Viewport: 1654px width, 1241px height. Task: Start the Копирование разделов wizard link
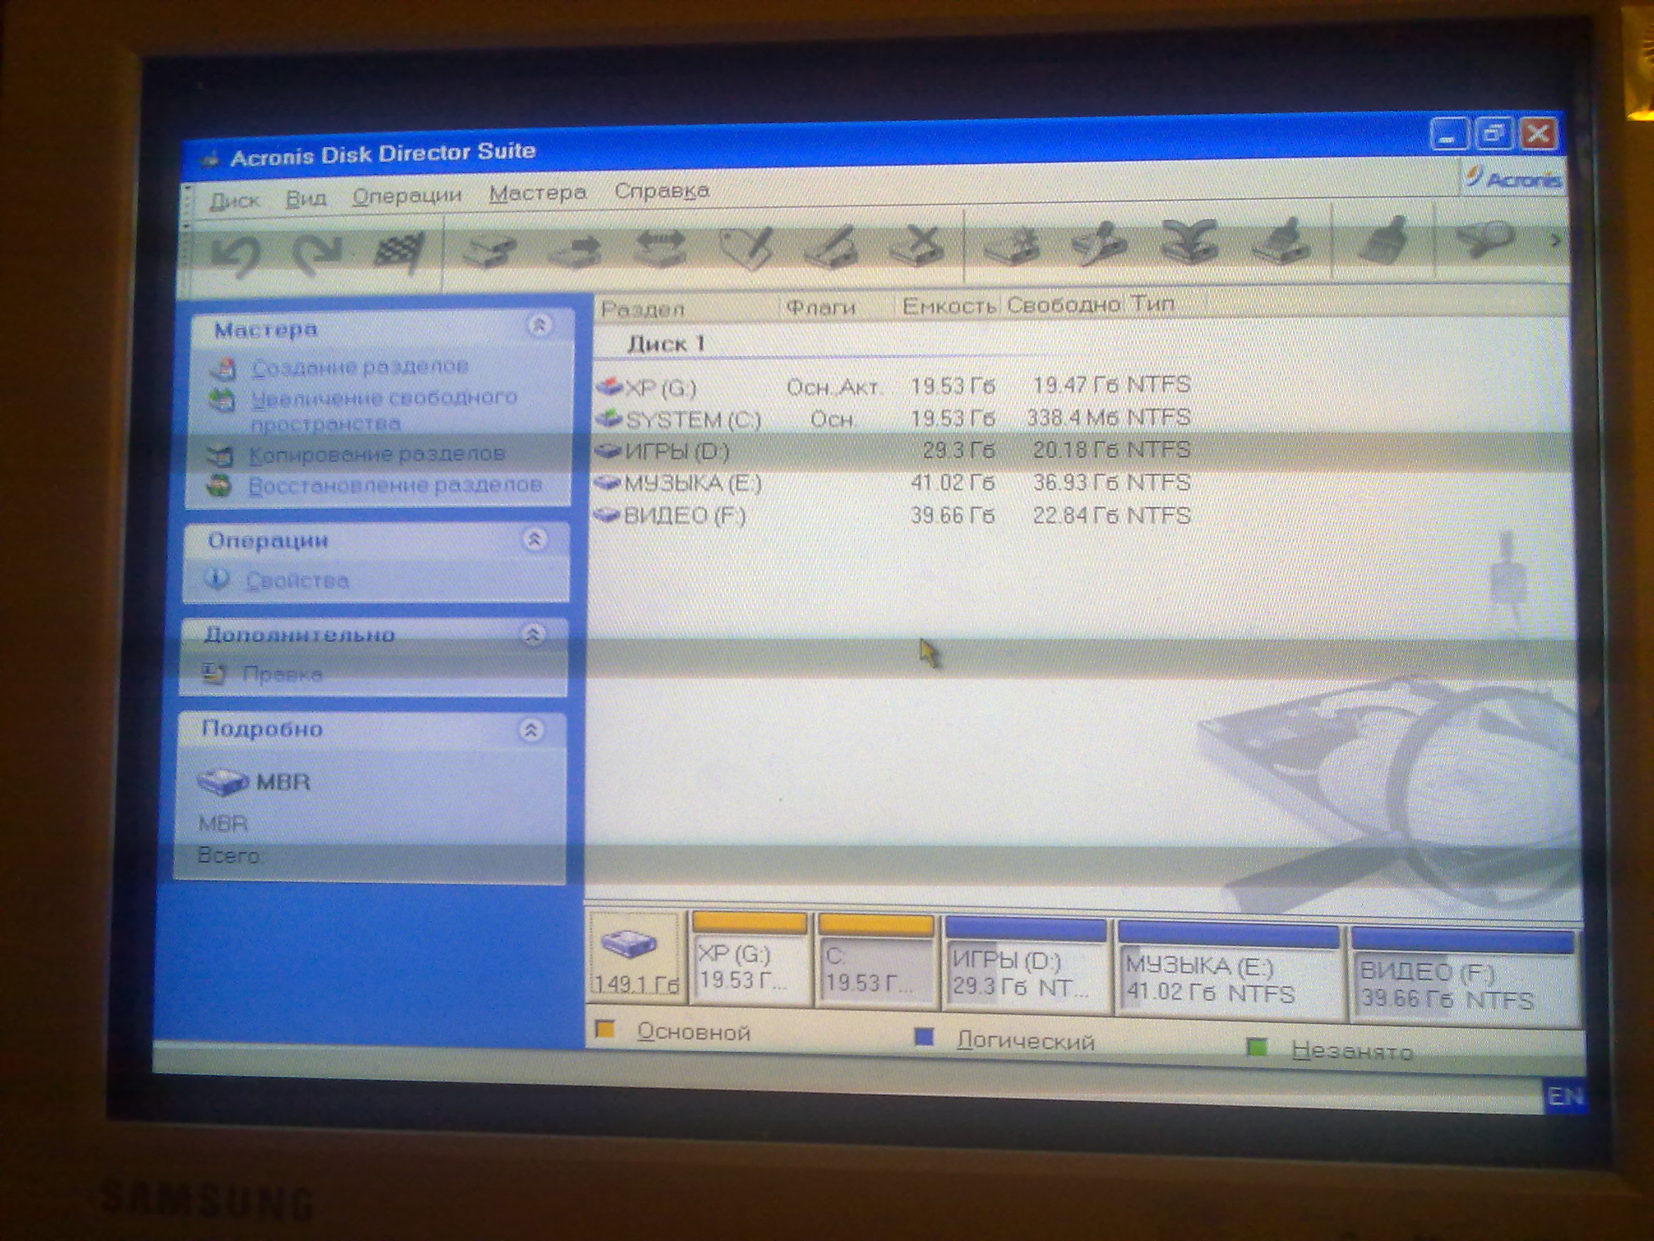(377, 454)
